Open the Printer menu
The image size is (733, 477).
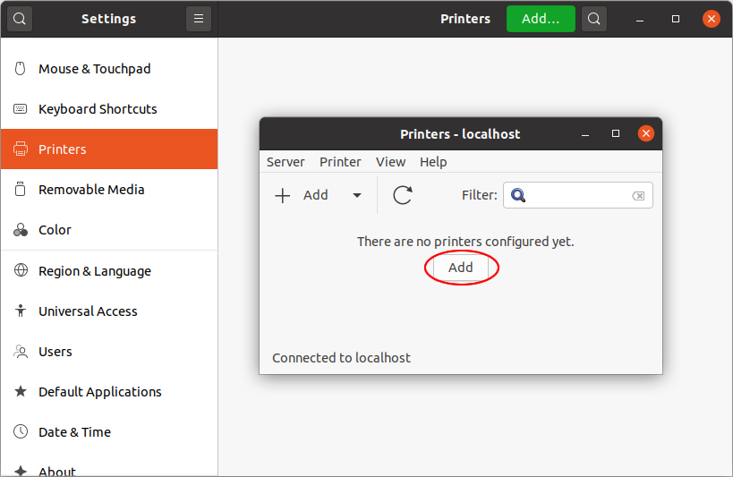pos(340,162)
